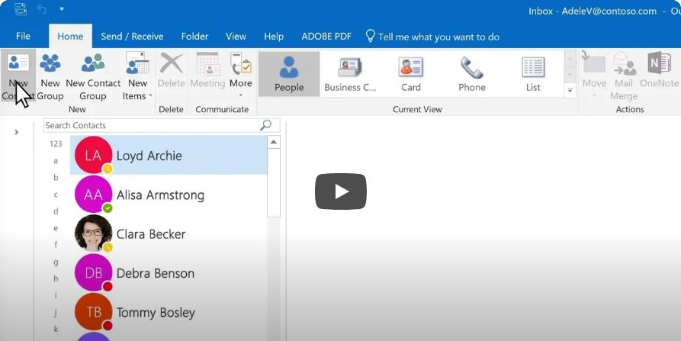
Task: Switch to Business Card view
Action: click(350, 74)
